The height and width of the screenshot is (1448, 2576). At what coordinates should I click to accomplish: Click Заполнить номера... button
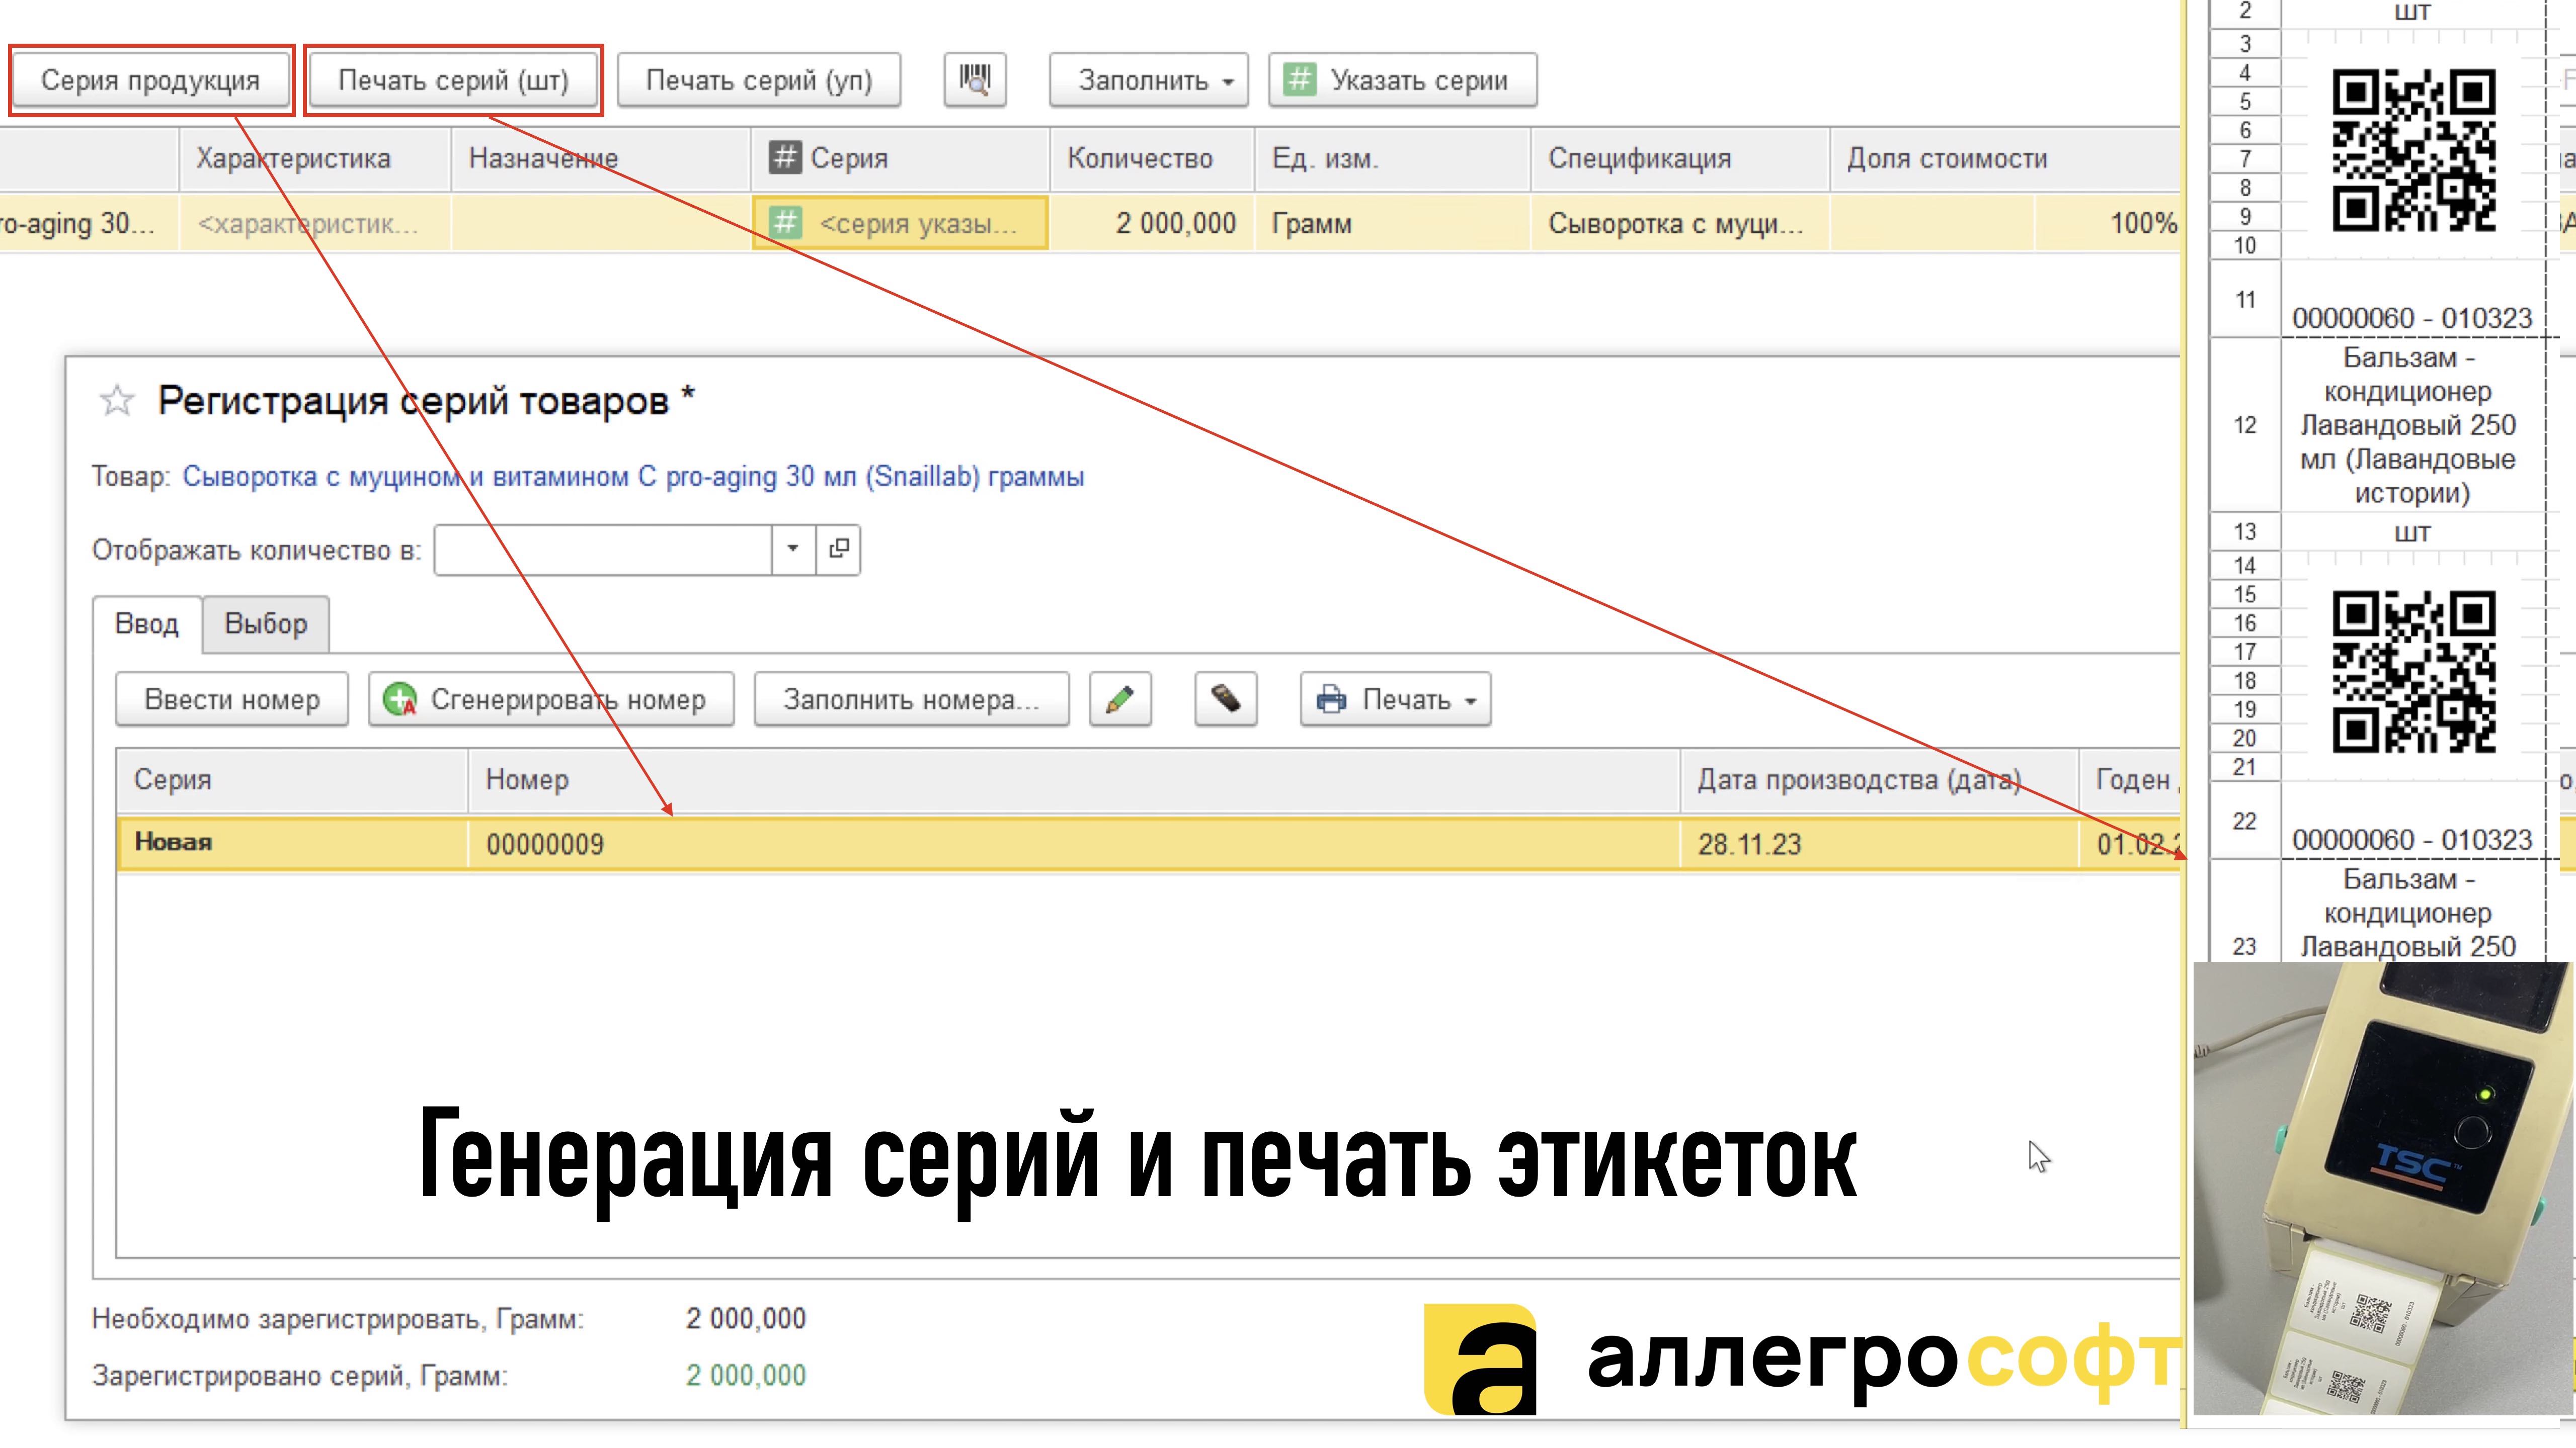pyautogui.click(x=911, y=699)
